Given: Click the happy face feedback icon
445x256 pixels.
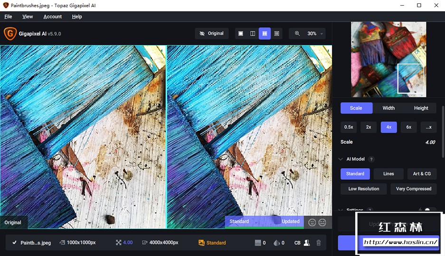Looking at the screenshot, I should [x=312, y=222].
